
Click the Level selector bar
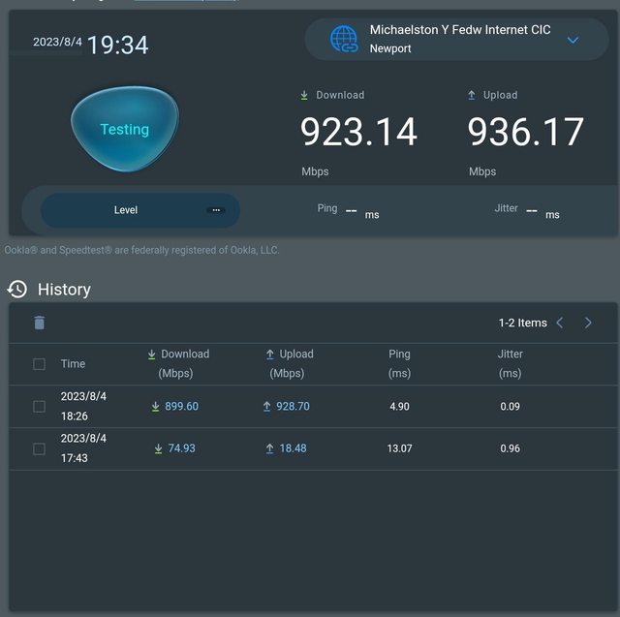tap(139, 210)
